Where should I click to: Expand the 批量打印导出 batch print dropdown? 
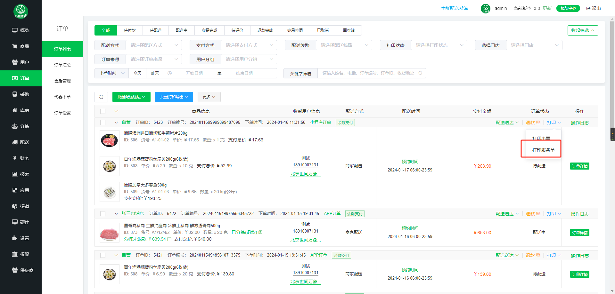click(174, 97)
